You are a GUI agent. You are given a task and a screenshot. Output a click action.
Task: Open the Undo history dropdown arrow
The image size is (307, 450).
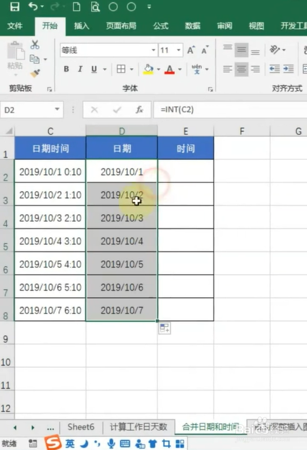click(x=42, y=6)
